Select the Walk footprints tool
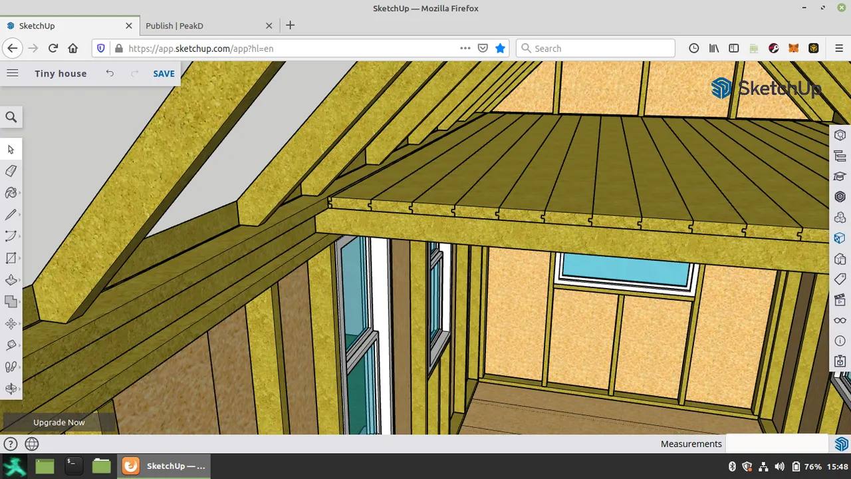Screen dimensions: 851x479 [x=11, y=367]
